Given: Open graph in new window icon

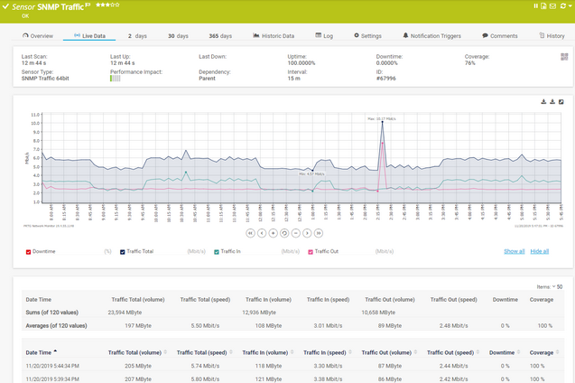Looking at the screenshot, I should (x=561, y=101).
